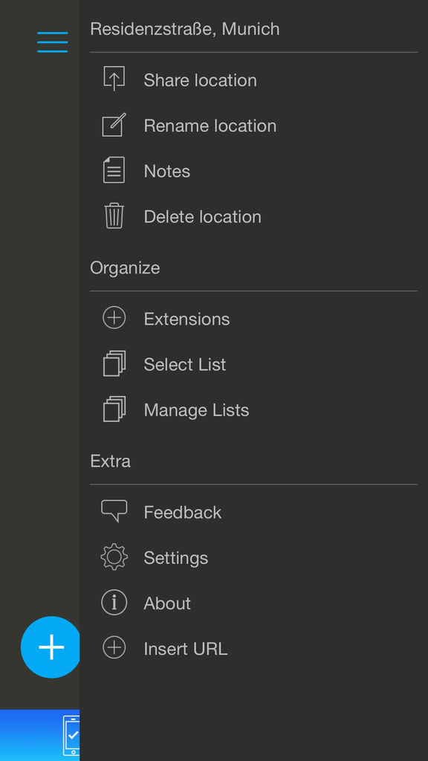Screen dimensions: 428x761
Task: Click the blue plus add button
Action: (x=51, y=647)
